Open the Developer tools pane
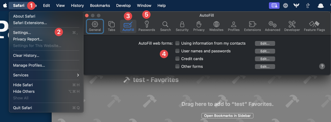 coord(292,26)
